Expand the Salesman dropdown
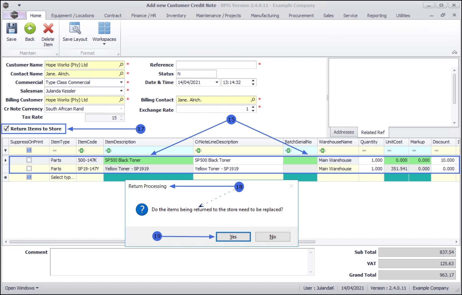Image resolution: width=462 pixels, height=295 pixels. point(121,91)
